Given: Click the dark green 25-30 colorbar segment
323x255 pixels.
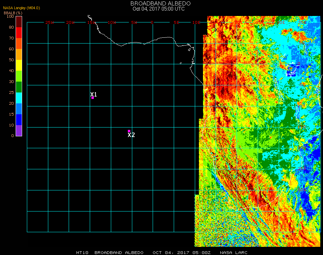Looking at the screenshot, I should 19,87.
